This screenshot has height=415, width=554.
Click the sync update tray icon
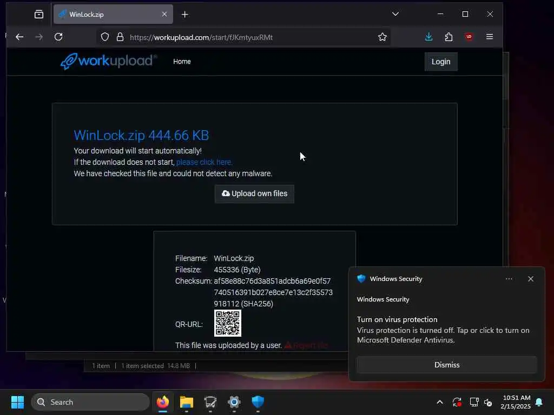[457, 402]
